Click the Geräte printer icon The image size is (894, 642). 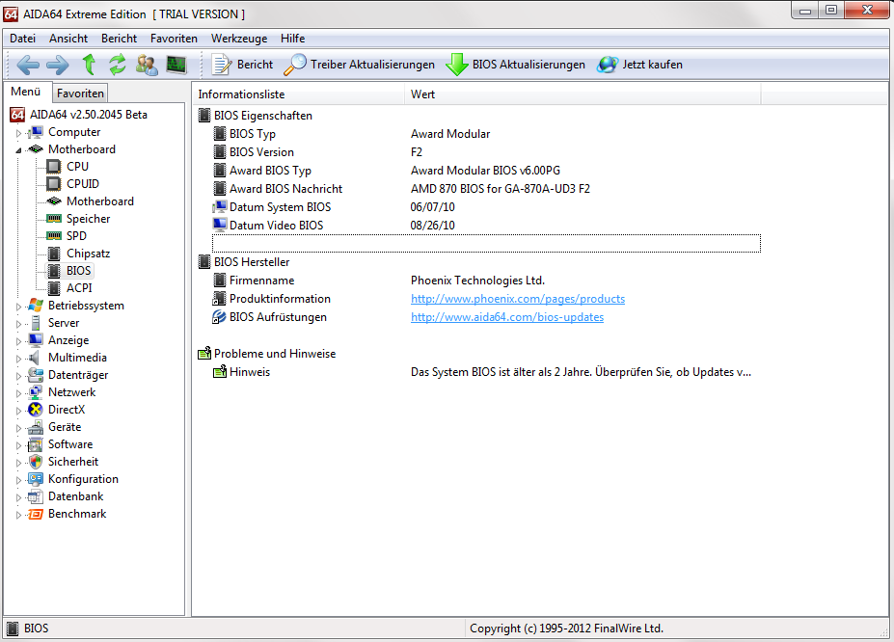(36, 427)
